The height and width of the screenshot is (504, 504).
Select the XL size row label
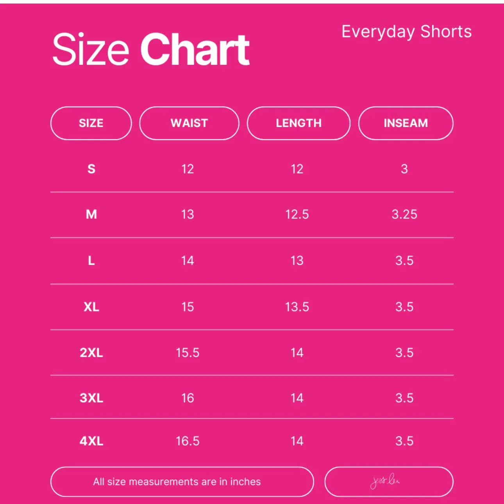click(91, 307)
